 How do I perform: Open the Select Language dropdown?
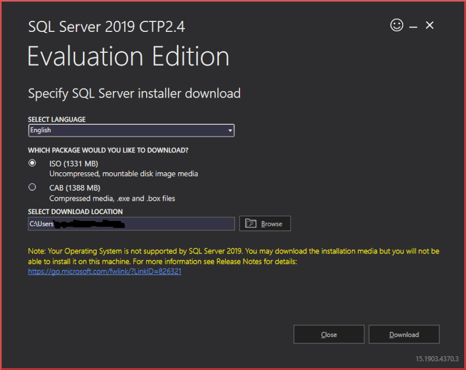point(132,130)
